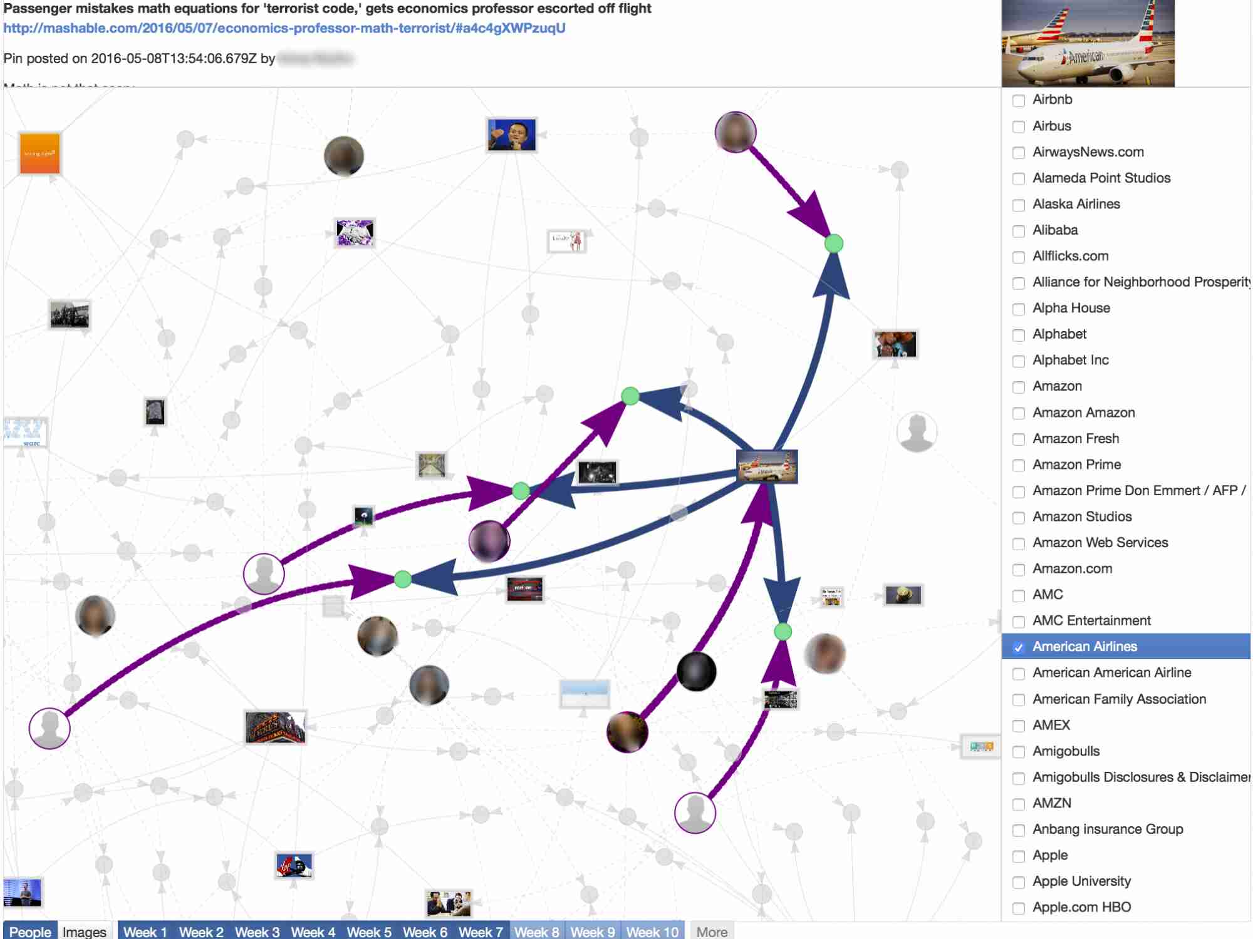Select the hallway corridor image node

pyautogui.click(x=432, y=466)
